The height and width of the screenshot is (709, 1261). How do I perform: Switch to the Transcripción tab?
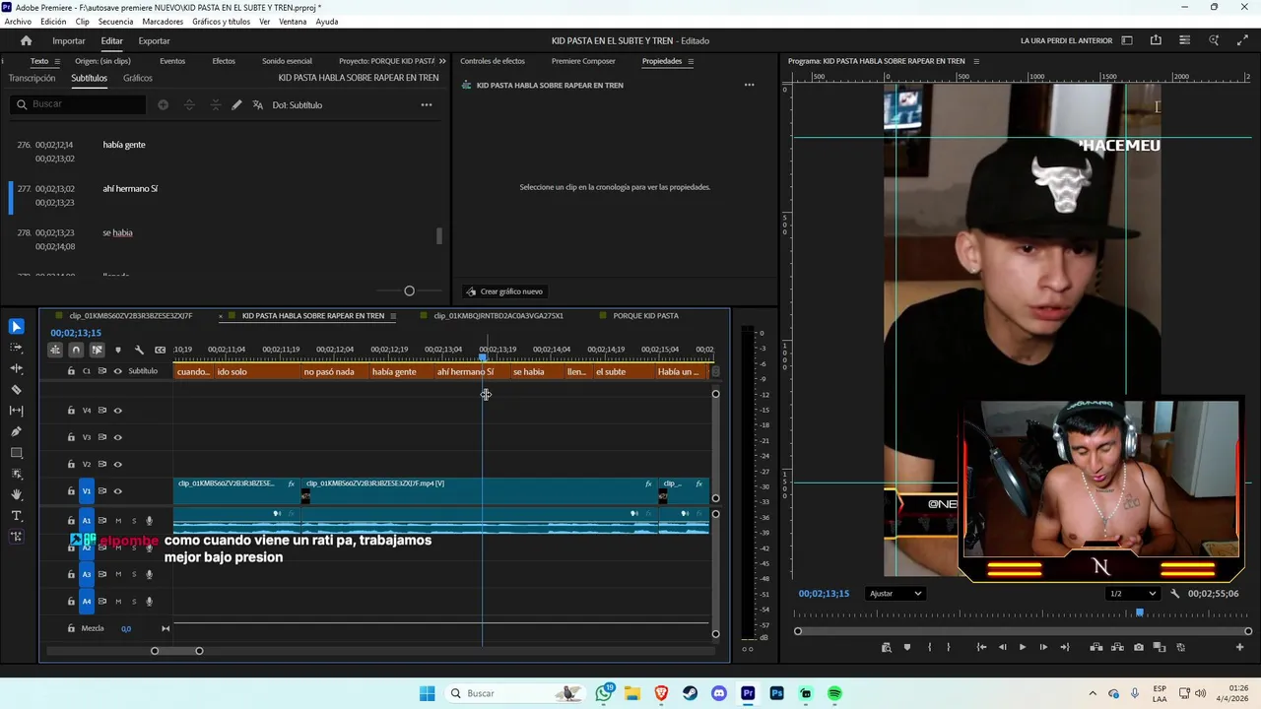[32, 78]
